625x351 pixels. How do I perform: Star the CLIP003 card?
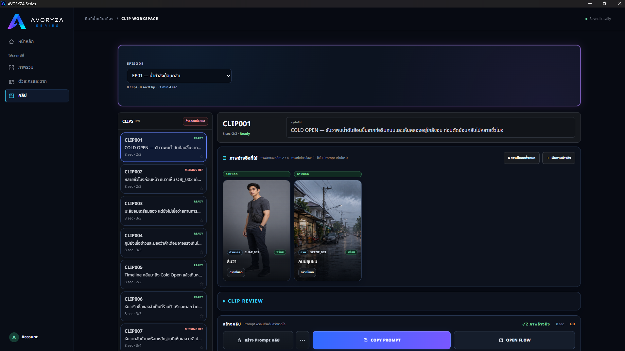(201, 220)
